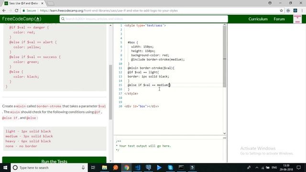Click the user avatar in navbar
Image resolution: width=306 pixels, height=172 pixels.
click(297, 19)
